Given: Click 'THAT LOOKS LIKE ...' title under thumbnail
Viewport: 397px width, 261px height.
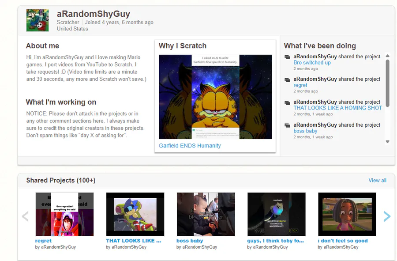Looking at the screenshot, I should [133, 241].
